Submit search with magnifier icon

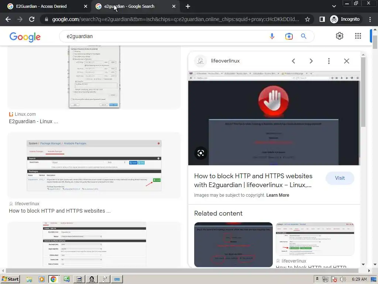coord(304,36)
